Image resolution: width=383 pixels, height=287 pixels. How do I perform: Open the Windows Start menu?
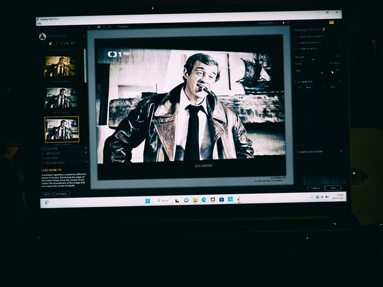pyautogui.click(x=148, y=201)
